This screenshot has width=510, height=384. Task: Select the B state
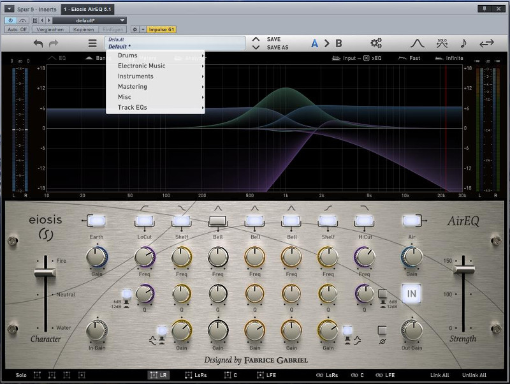point(339,43)
